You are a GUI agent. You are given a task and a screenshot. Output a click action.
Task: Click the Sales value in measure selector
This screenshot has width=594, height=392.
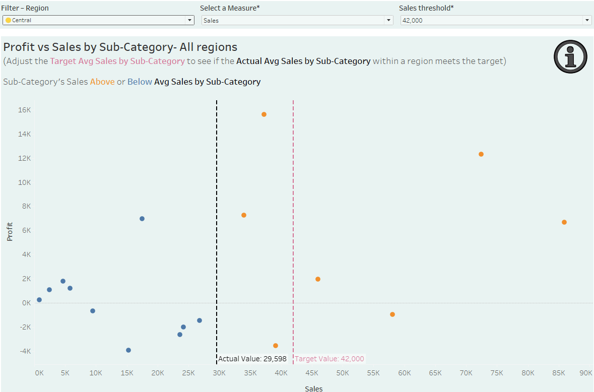[211, 21]
